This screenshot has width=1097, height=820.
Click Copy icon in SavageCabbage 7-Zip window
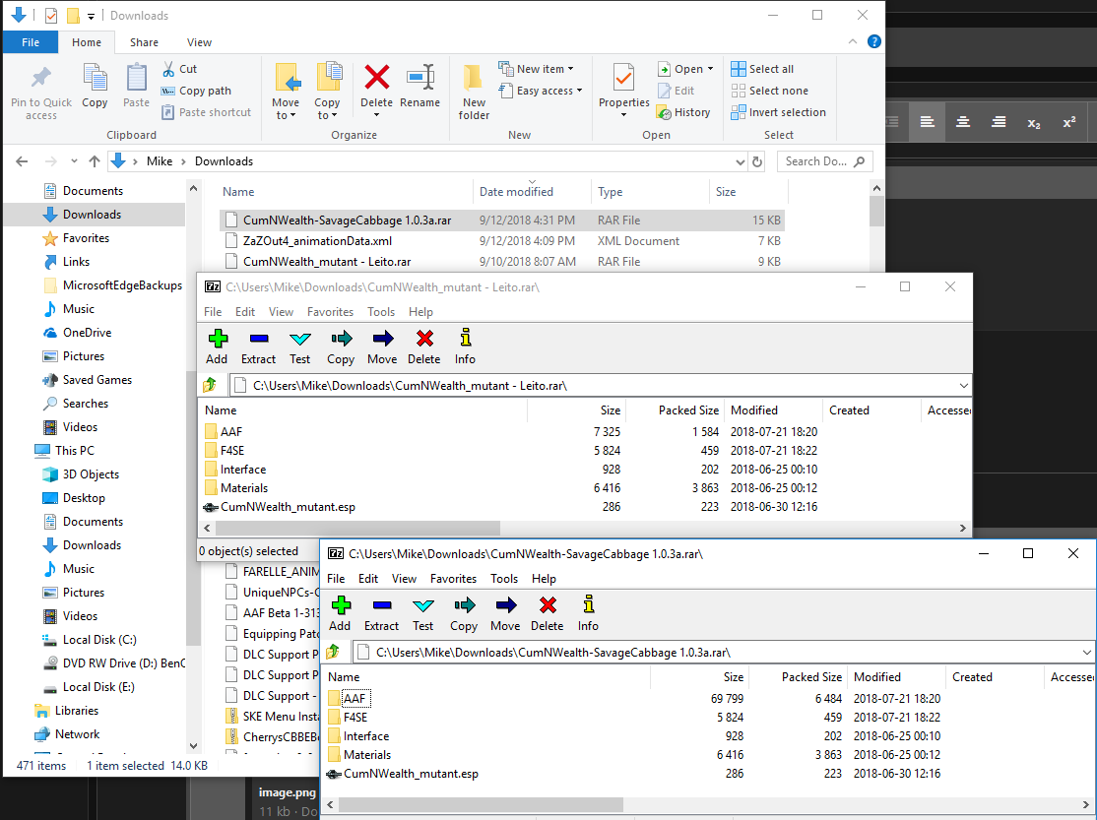(465, 606)
